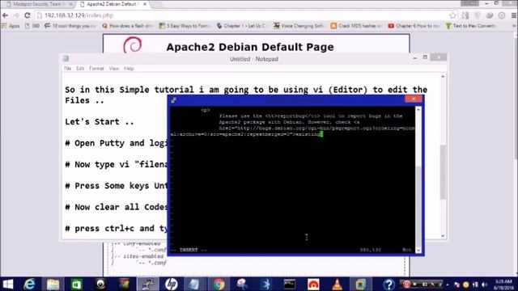Open the '5 Easy Ways to Form' bookmark
518x291 pixels.
coord(185,25)
